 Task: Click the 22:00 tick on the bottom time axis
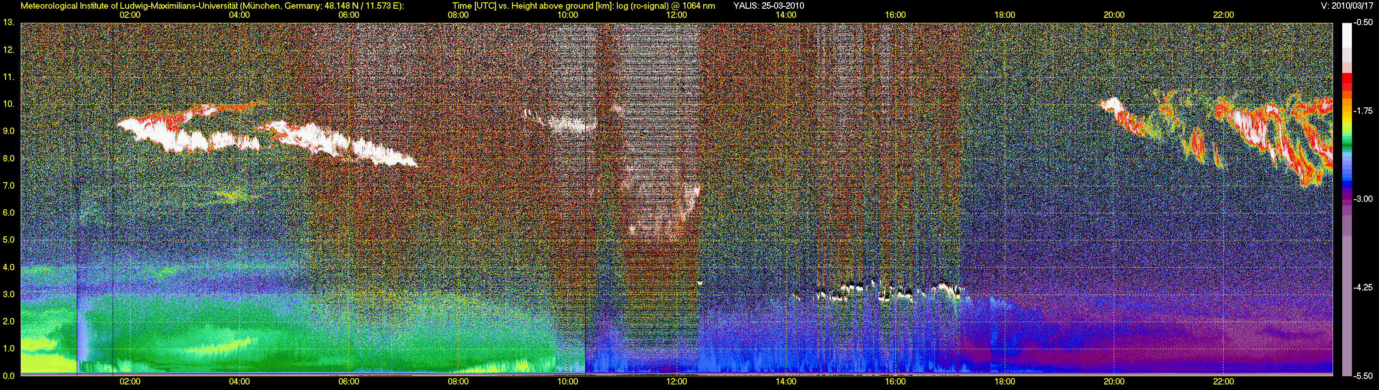point(1224,382)
